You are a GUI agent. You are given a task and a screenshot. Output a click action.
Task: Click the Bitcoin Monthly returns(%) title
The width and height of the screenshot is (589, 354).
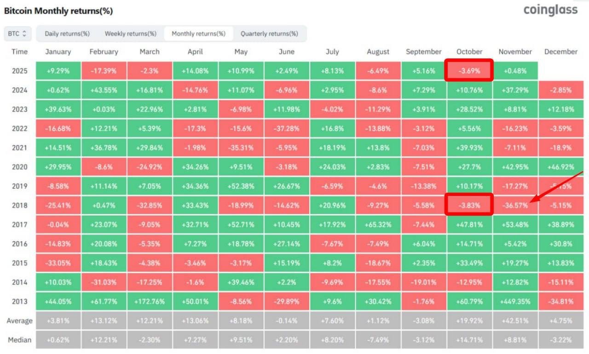pos(58,11)
